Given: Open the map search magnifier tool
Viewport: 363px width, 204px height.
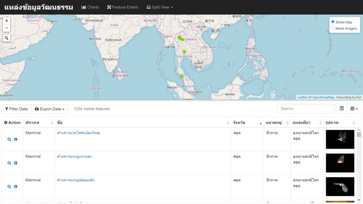Looking at the screenshot, I should coord(6,38).
